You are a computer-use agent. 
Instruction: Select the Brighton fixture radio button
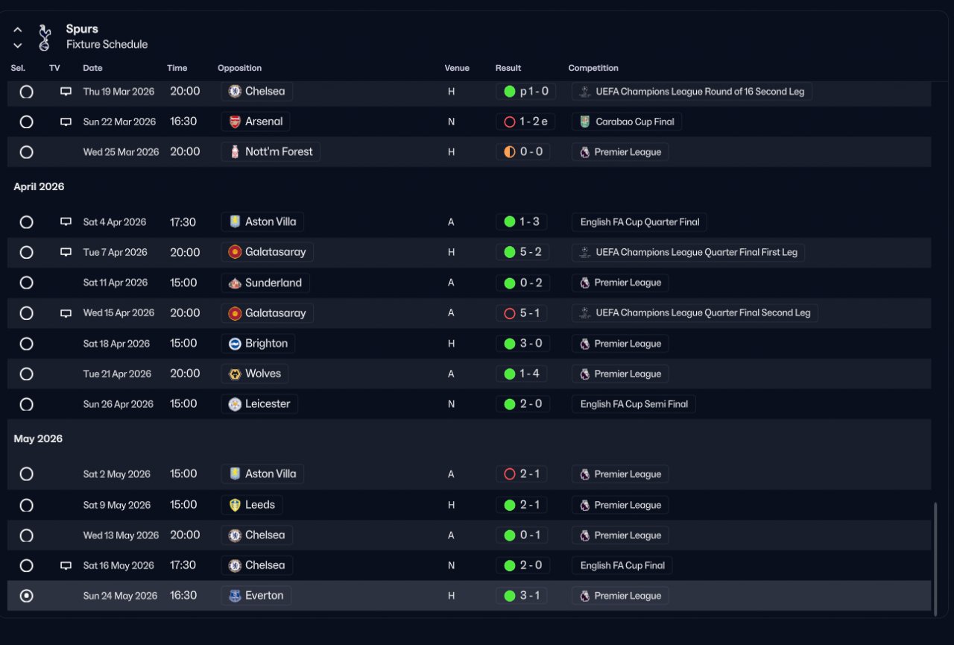click(26, 344)
